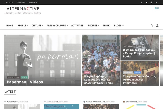The height and width of the screenshot is (109, 163).
Task: Click the People tag on Comic Con slide
Action: tap(137, 72)
